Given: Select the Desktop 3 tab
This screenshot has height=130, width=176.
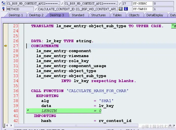Looking at the screenshot, I should point(57,15).
